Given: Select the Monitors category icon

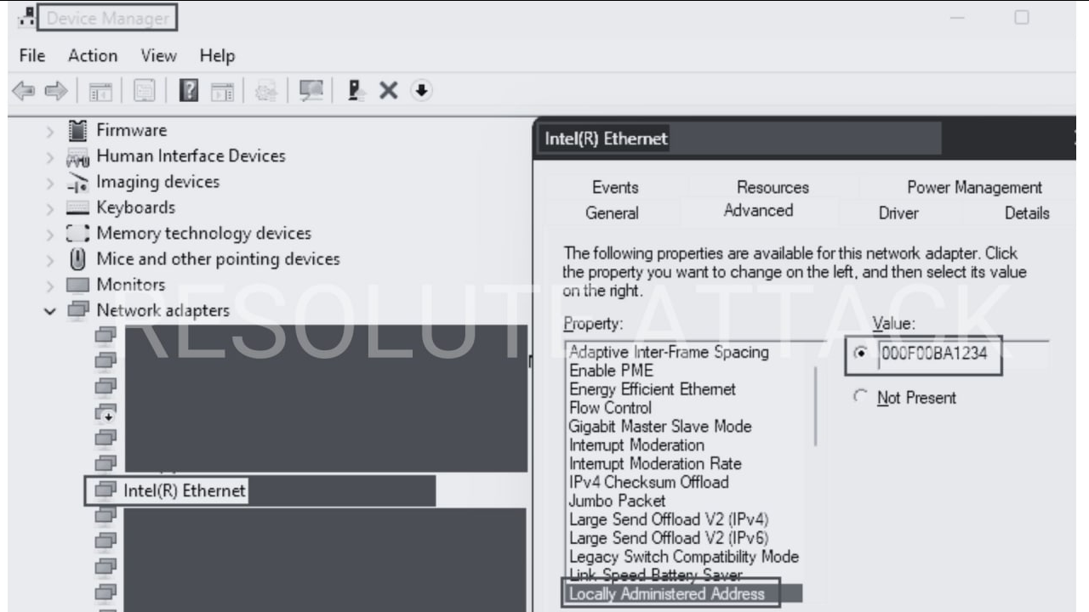Looking at the screenshot, I should pyautogui.click(x=77, y=285).
